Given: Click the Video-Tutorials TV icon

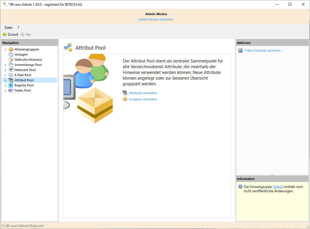Looking at the screenshot, I should [x=240, y=50].
